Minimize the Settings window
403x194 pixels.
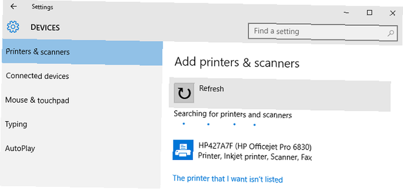[x=346, y=13]
